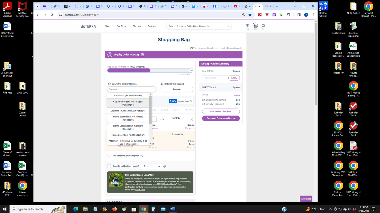Screen dimensions: 380x213
Task: Open the Account icon in header
Action: [x=255, y=25]
